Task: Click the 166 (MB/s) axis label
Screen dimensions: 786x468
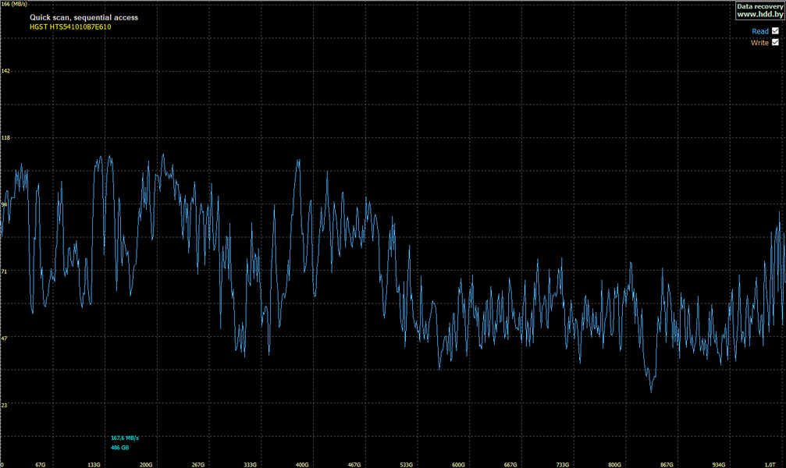Action: point(14,3)
